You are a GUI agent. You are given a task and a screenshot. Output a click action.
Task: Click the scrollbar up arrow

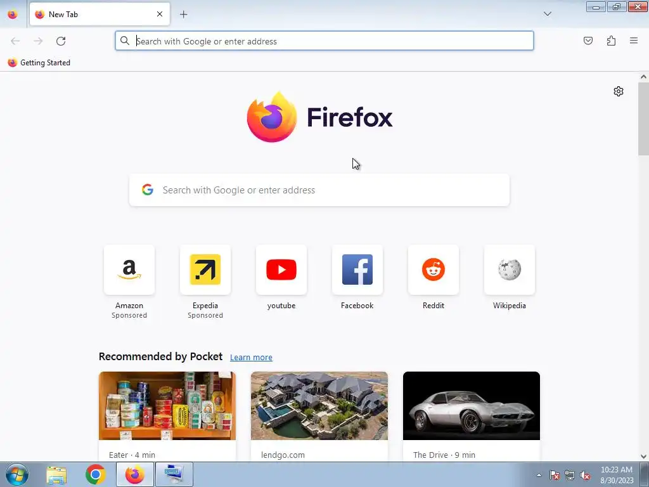pos(643,77)
